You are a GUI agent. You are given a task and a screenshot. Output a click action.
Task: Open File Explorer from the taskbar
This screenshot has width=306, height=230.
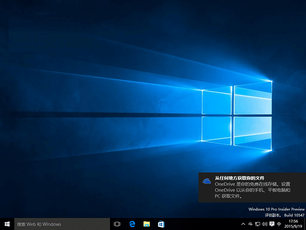click(146, 224)
